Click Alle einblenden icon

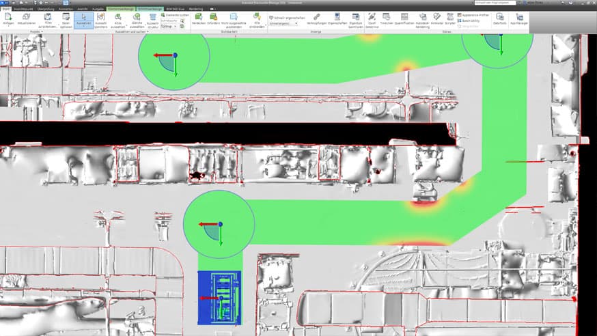(x=257, y=20)
